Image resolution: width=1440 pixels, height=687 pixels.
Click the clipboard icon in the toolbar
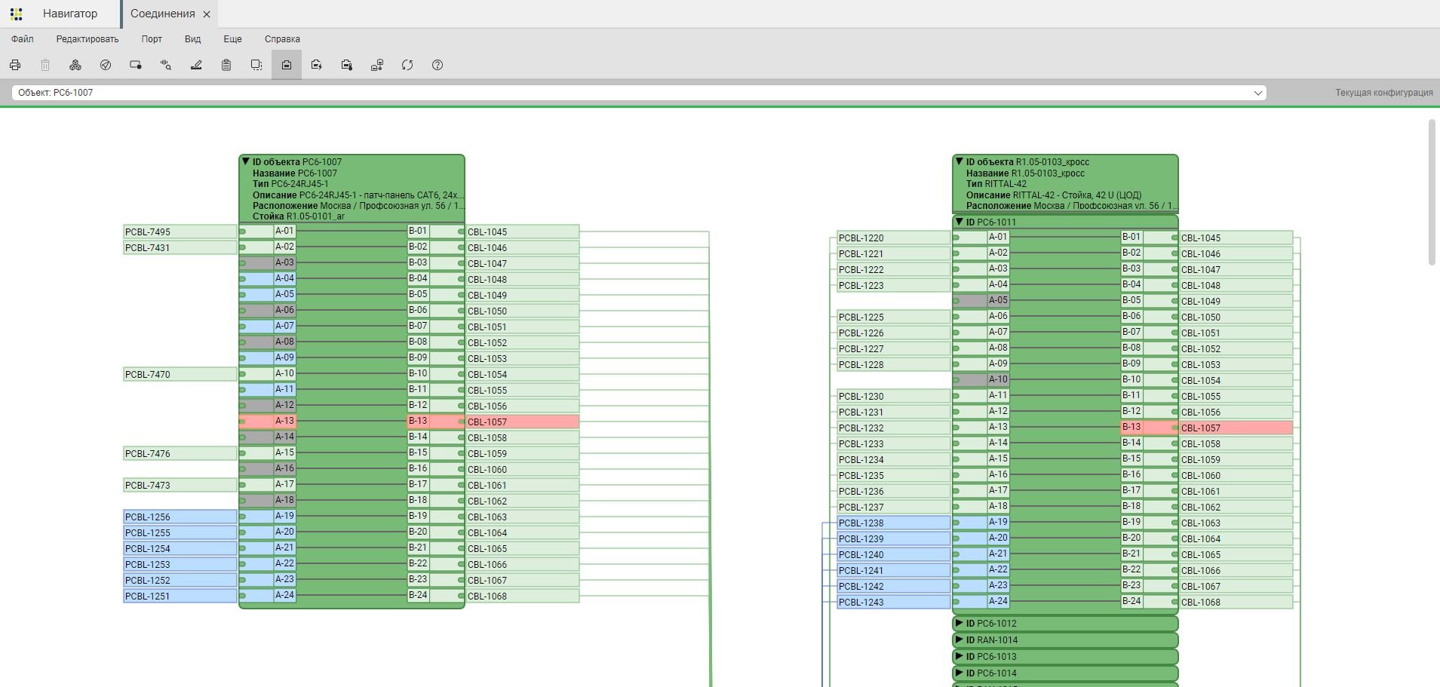(x=226, y=66)
